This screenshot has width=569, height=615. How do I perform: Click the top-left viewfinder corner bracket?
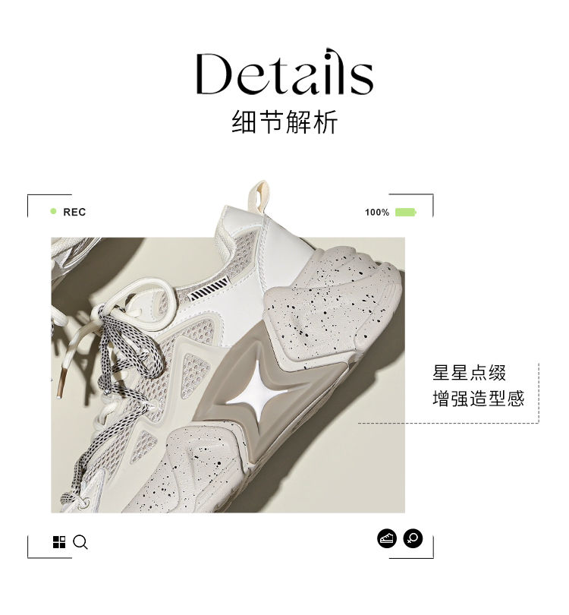(49, 206)
